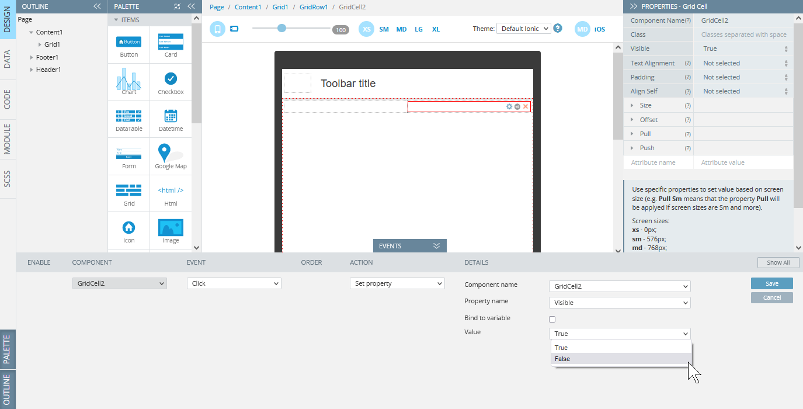803x409 pixels.
Task: Open MODULE side tab
Action: (8, 139)
